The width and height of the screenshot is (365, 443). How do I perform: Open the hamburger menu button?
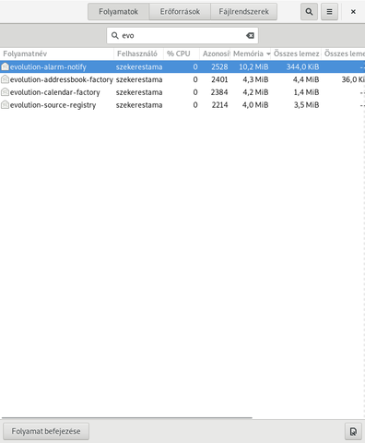(329, 12)
